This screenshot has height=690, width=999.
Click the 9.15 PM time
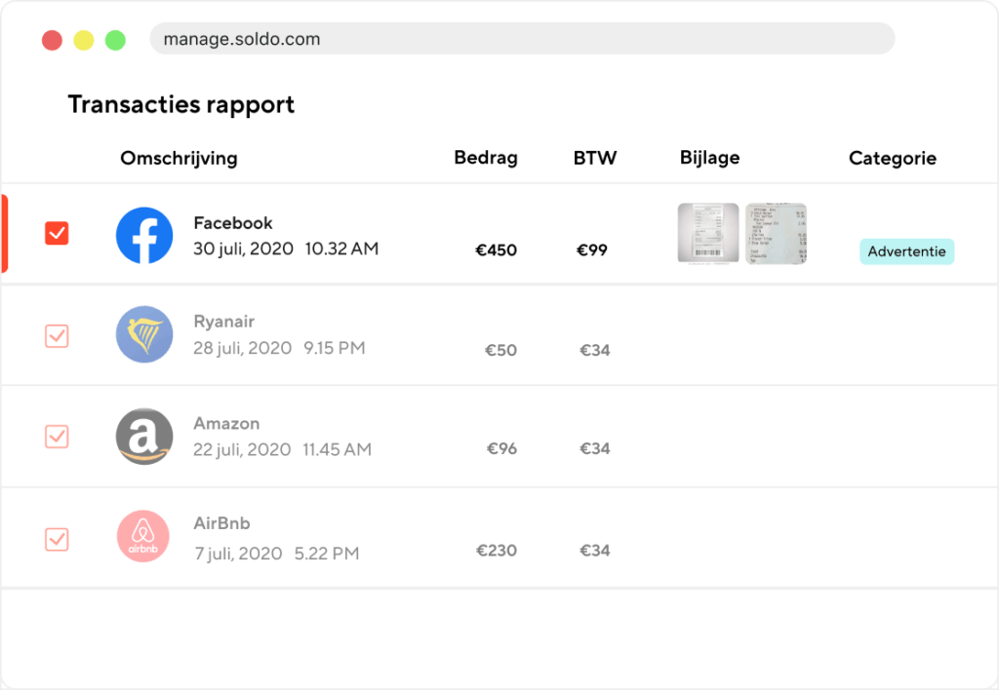click(335, 348)
